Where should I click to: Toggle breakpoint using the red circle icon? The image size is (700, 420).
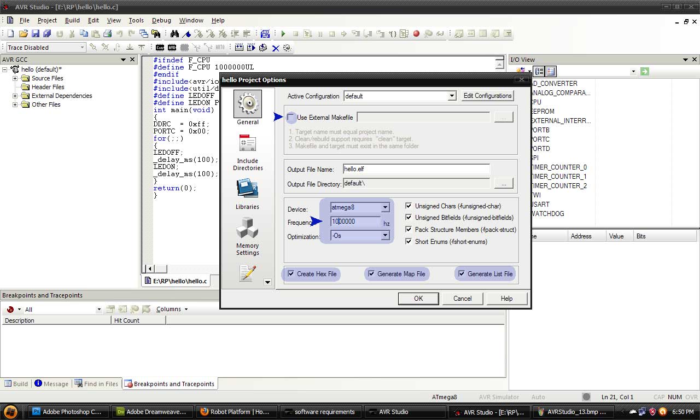(416, 34)
